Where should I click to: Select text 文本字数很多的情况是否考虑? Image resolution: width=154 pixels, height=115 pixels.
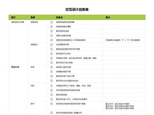pyautogui.click(x=68, y=90)
